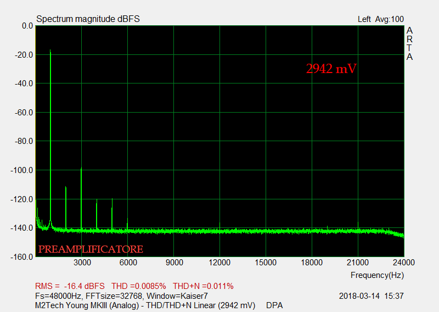This screenshot has height=312, width=439.
Task: Click the 'THD+N =0.011%' value
Action: (x=203, y=286)
